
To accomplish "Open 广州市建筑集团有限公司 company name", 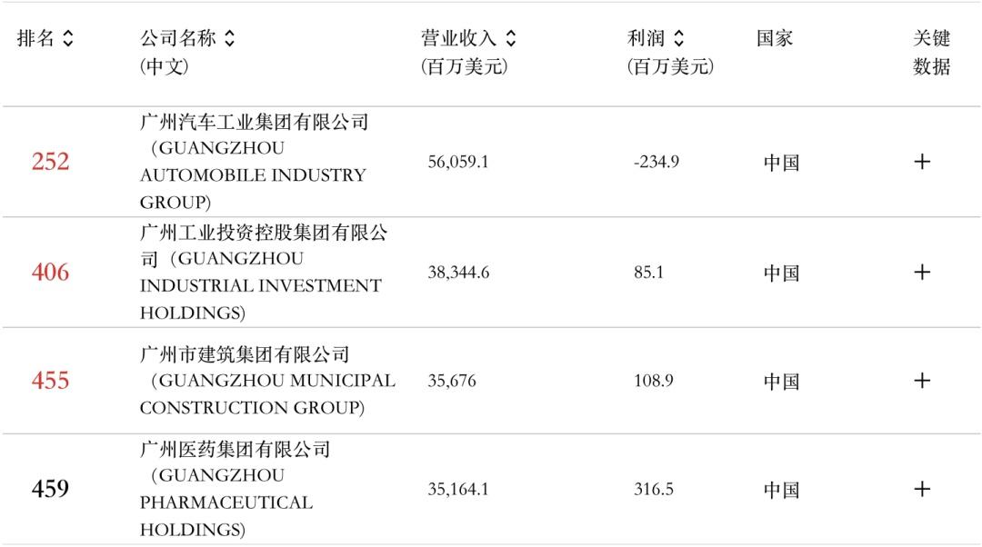I will 245,354.
